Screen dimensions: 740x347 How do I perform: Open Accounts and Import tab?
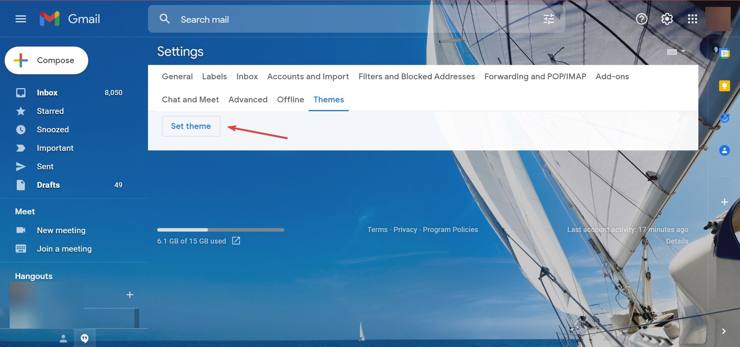click(x=308, y=77)
